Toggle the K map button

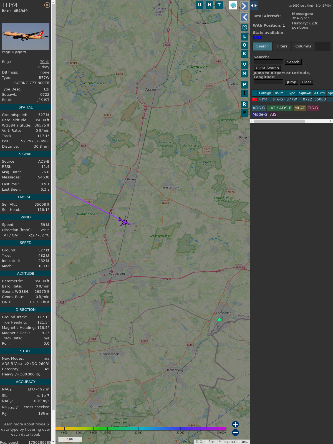click(244, 54)
